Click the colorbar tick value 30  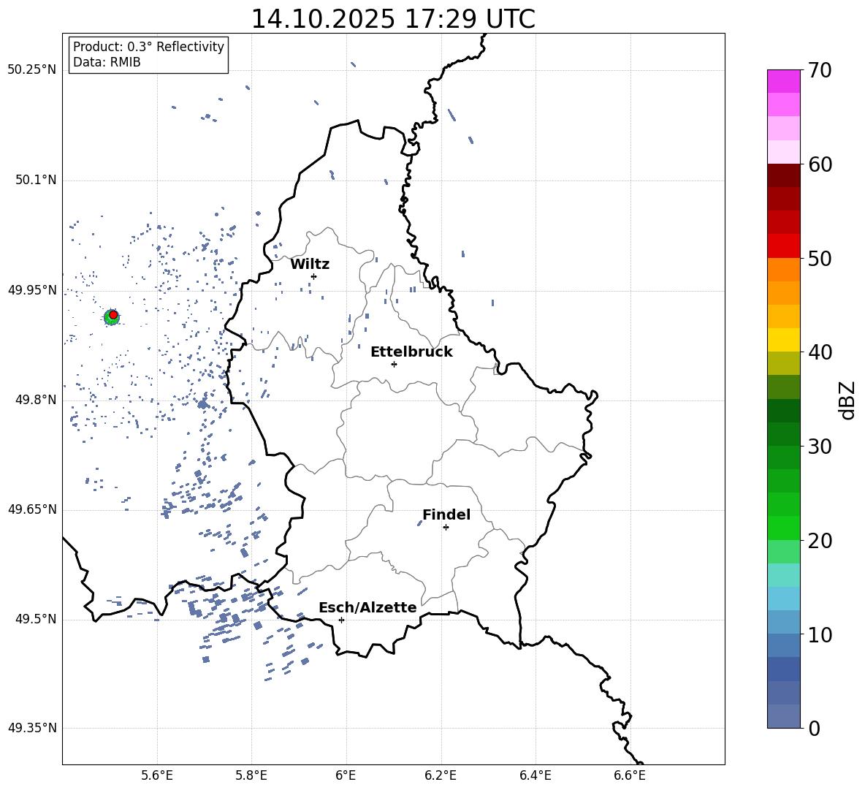(x=820, y=447)
